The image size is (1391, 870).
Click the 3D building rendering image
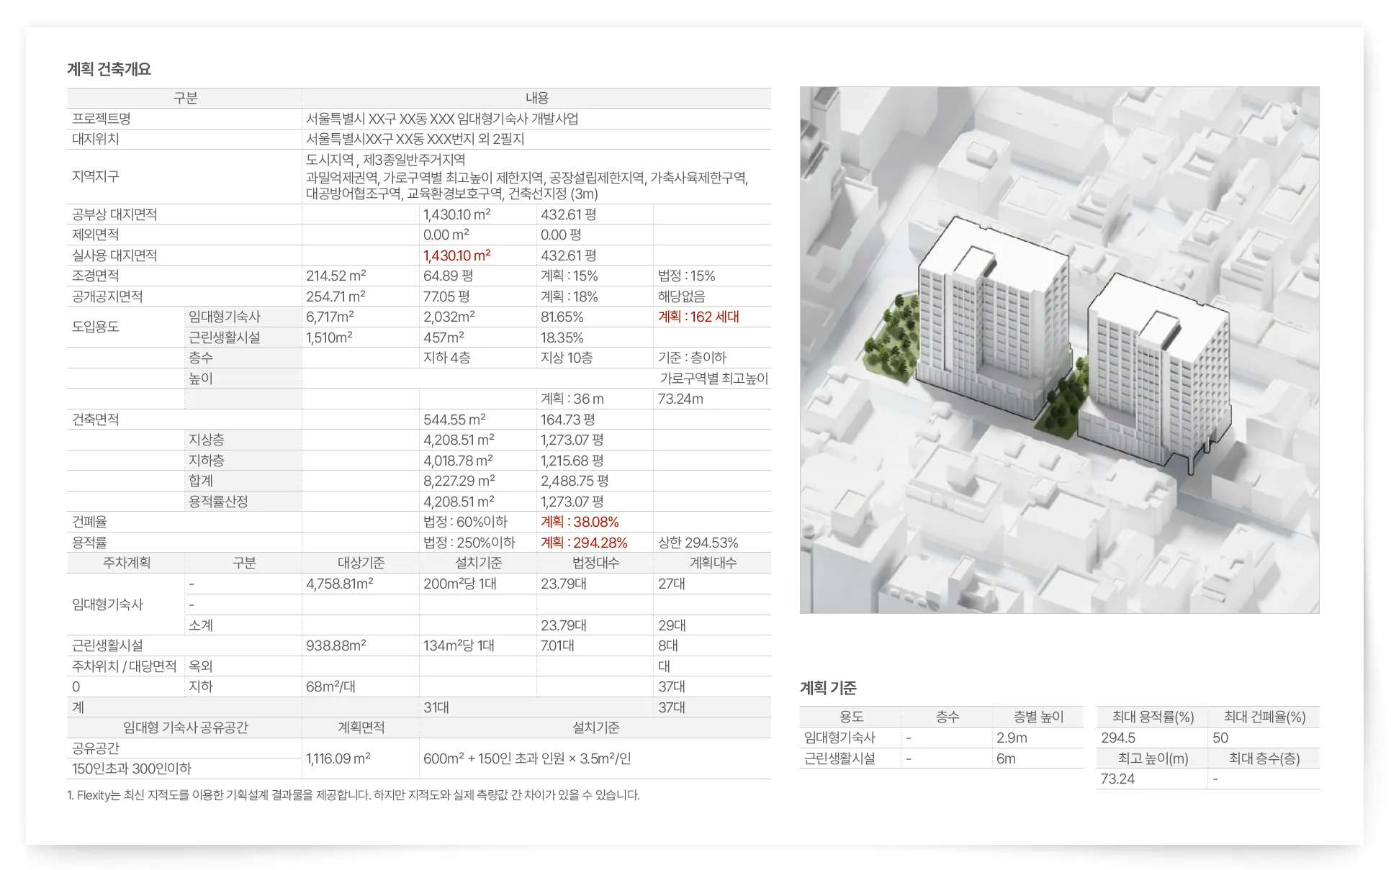pos(1059,350)
